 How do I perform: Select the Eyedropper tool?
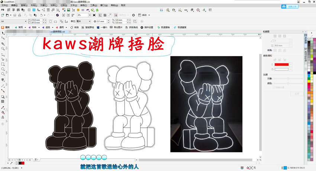pos(3,108)
